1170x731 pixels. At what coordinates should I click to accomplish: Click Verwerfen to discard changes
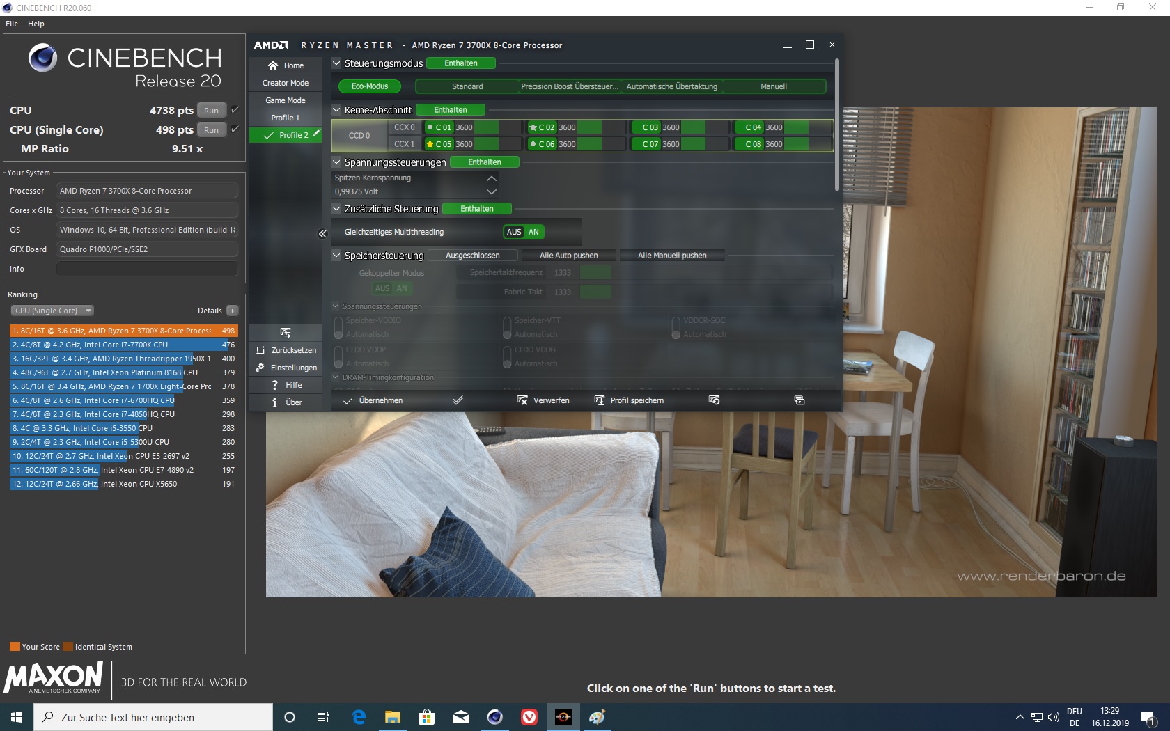click(543, 400)
